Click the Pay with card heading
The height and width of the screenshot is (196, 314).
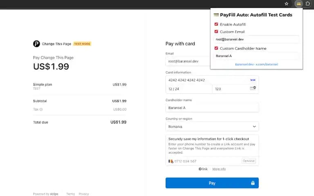coord(180,44)
